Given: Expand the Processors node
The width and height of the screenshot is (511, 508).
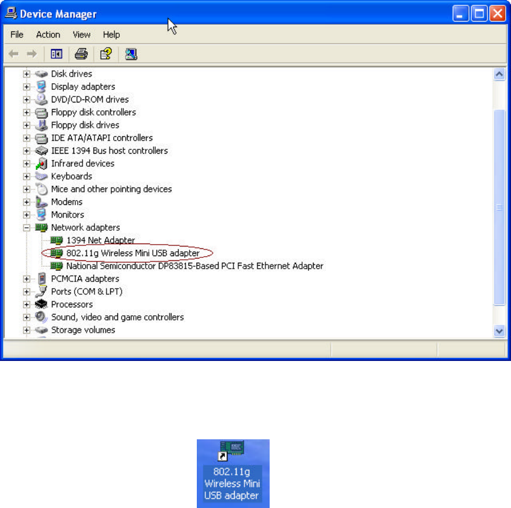Looking at the screenshot, I should click(x=26, y=304).
